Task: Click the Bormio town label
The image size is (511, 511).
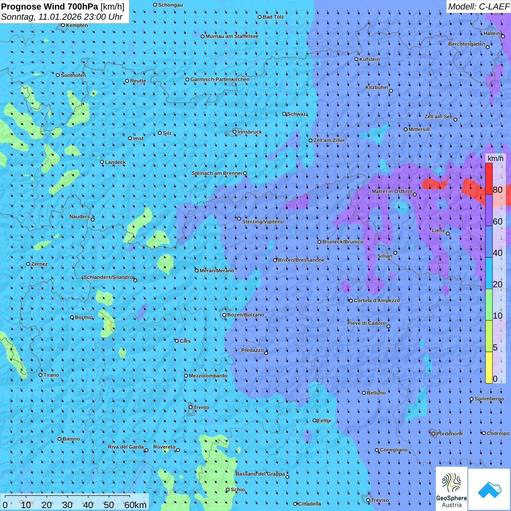Action: pyautogui.click(x=84, y=317)
